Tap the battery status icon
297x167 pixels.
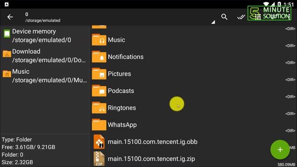279,4
